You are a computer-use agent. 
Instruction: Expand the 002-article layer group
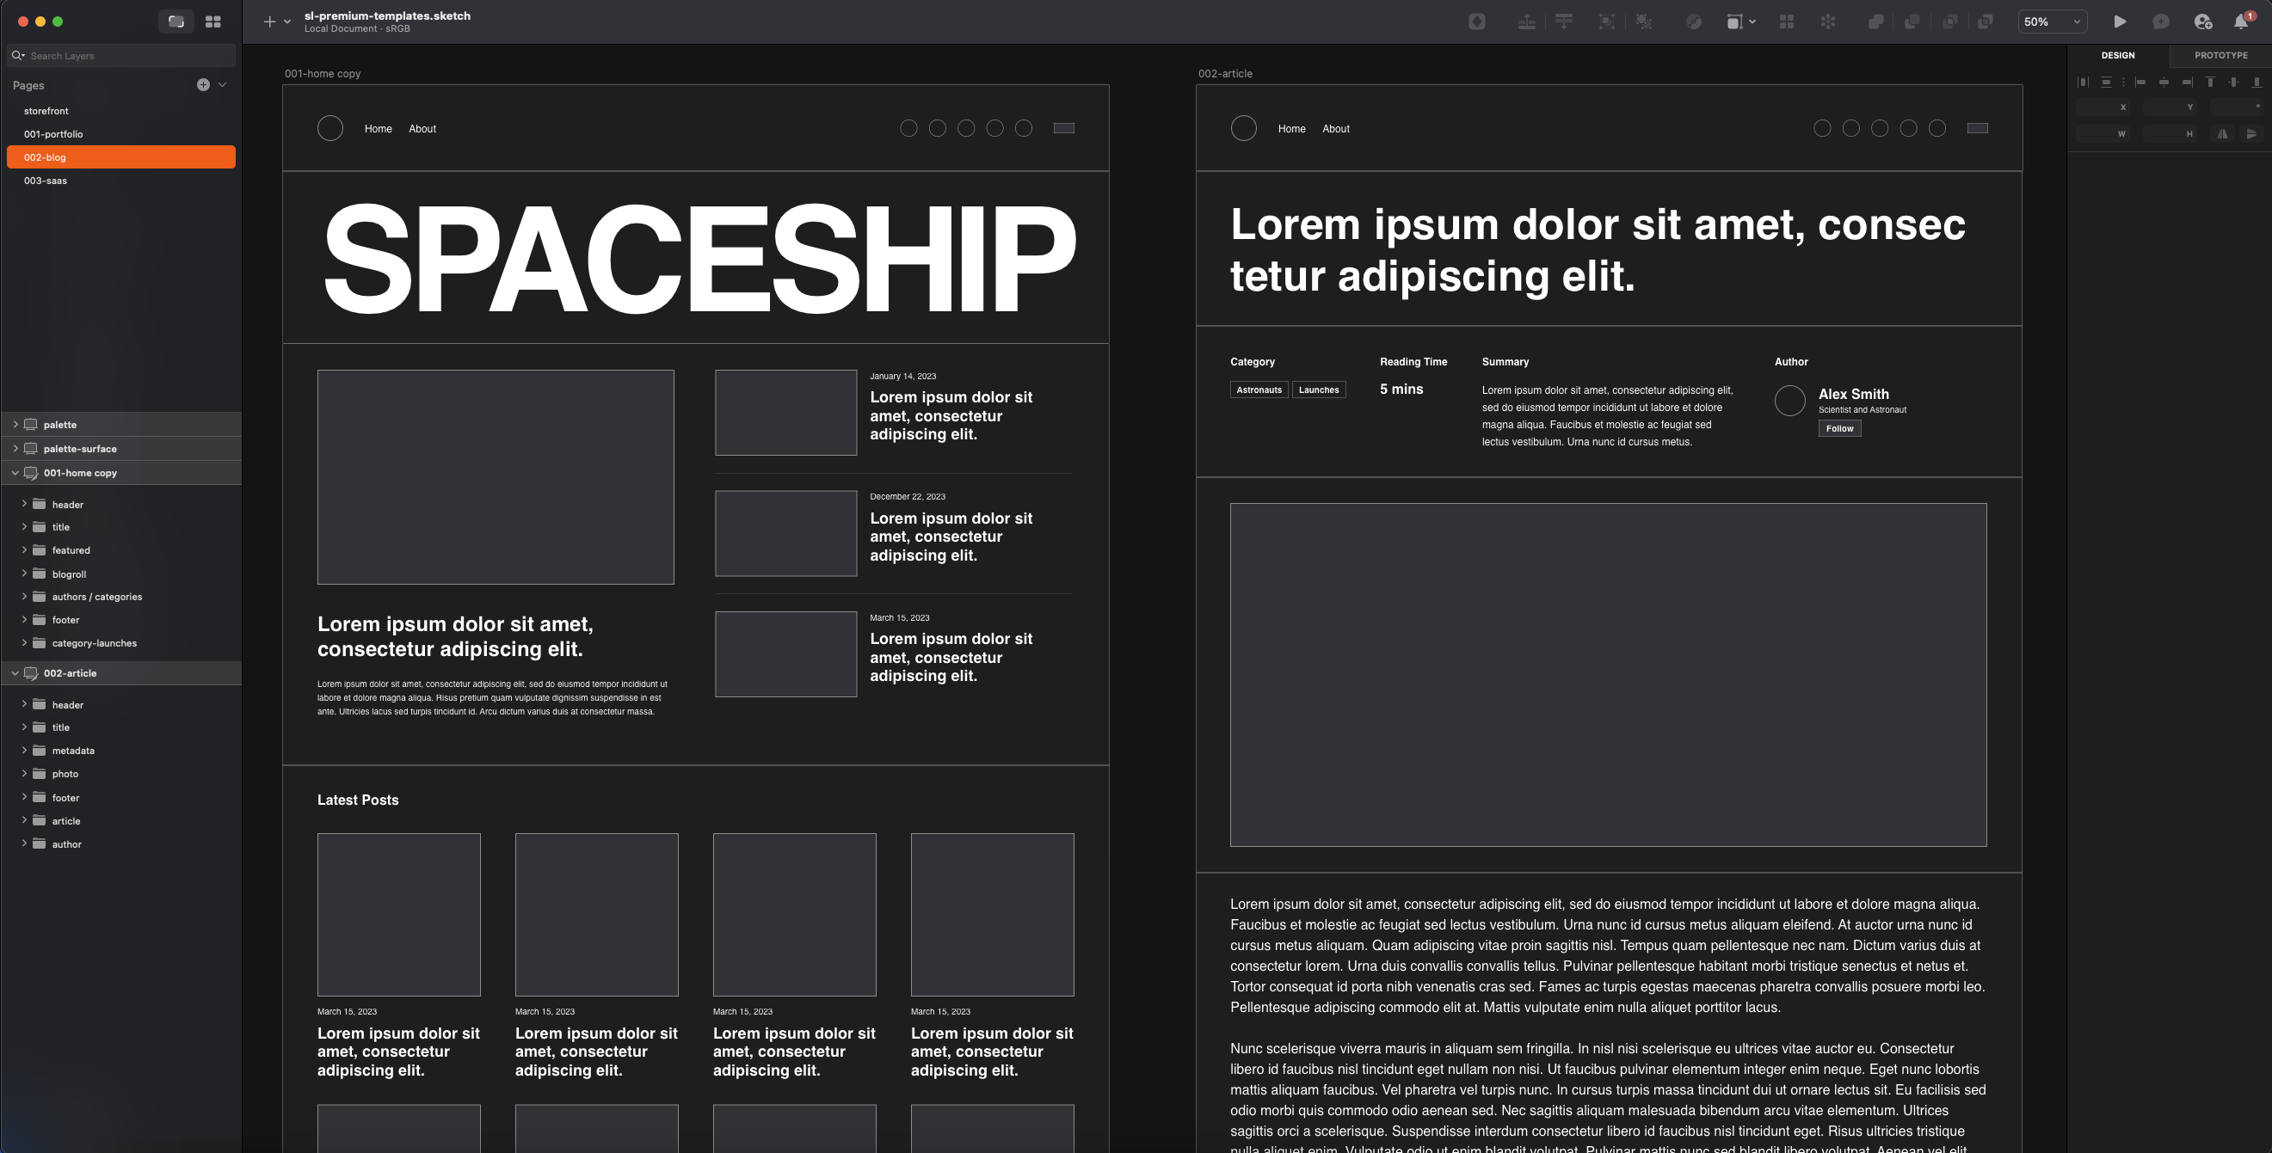point(15,673)
